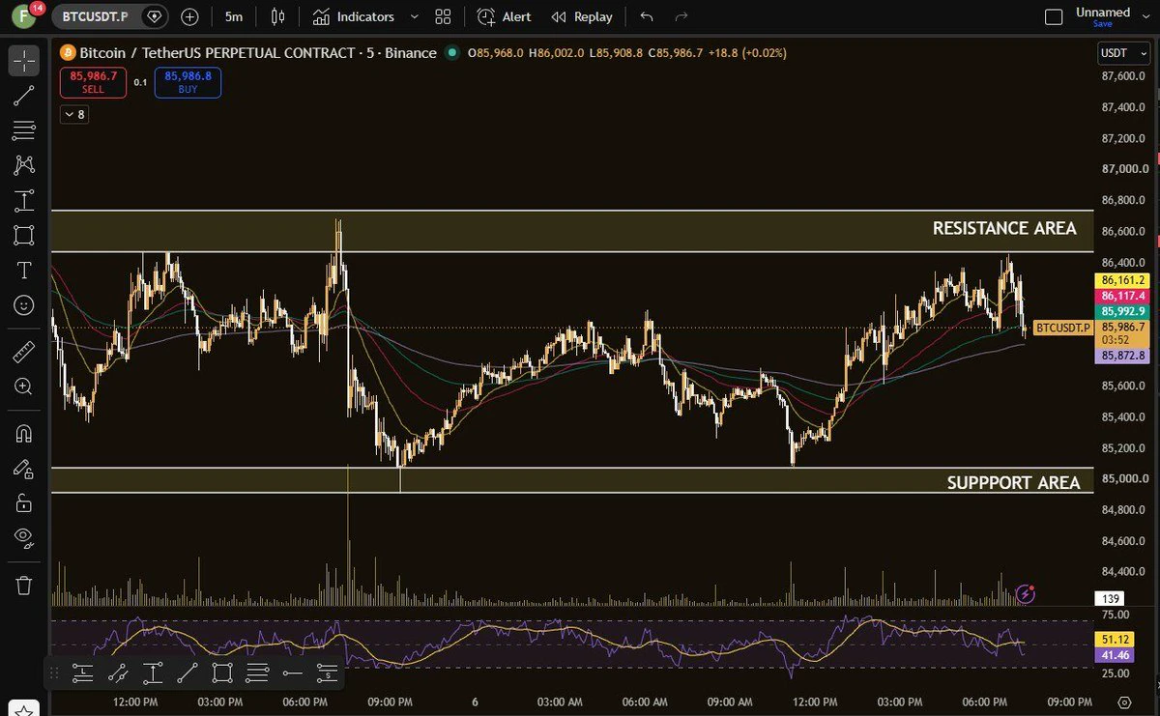Remove drawings with the trash icon
This screenshot has height=716, width=1160.
click(24, 585)
